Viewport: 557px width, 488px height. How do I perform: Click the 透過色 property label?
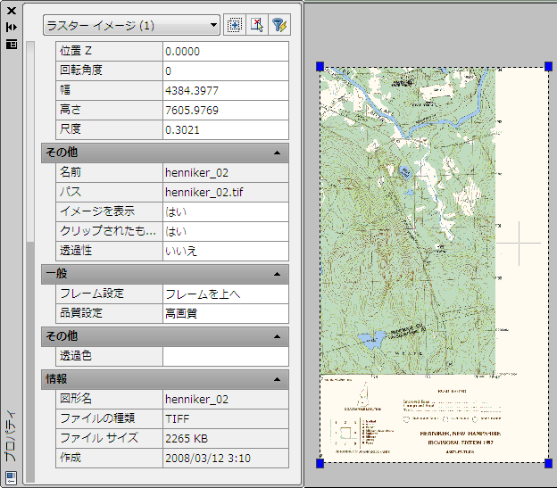(x=109, y=356)
